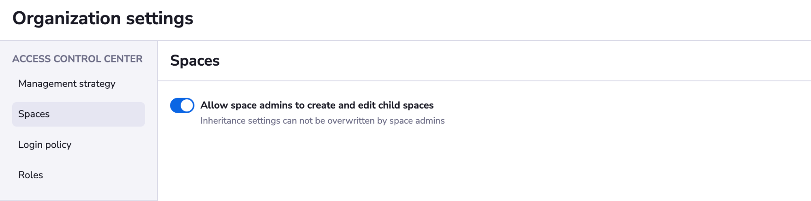
Task: Select 'Roles' under Access Control Center
Action: pyautogui.click(x=30, y=175)
